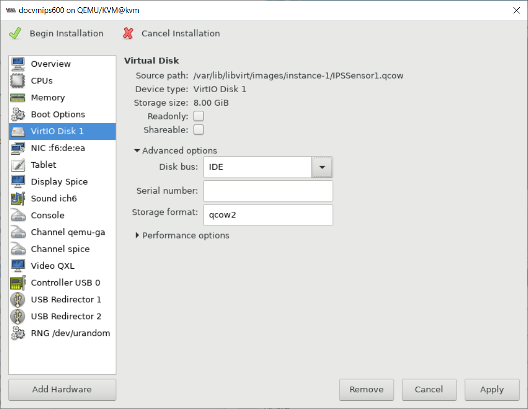Click the red X Cancel Installation icon
528x409 pixels.
pyautogui.click(x=128, y=33)
